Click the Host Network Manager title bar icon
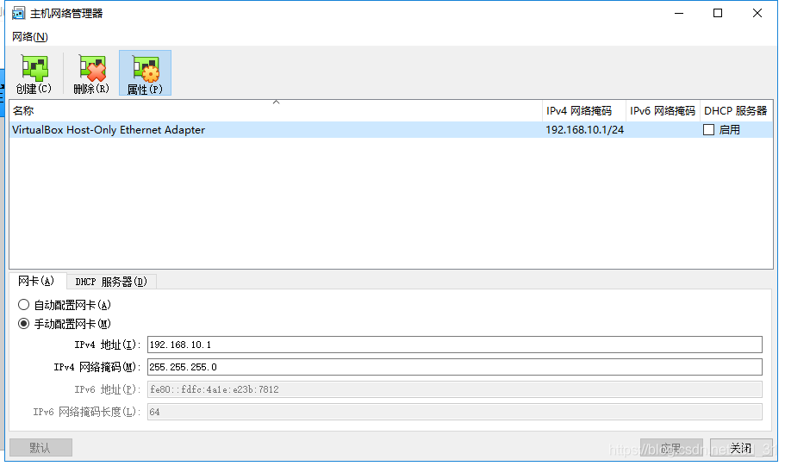 18,14
